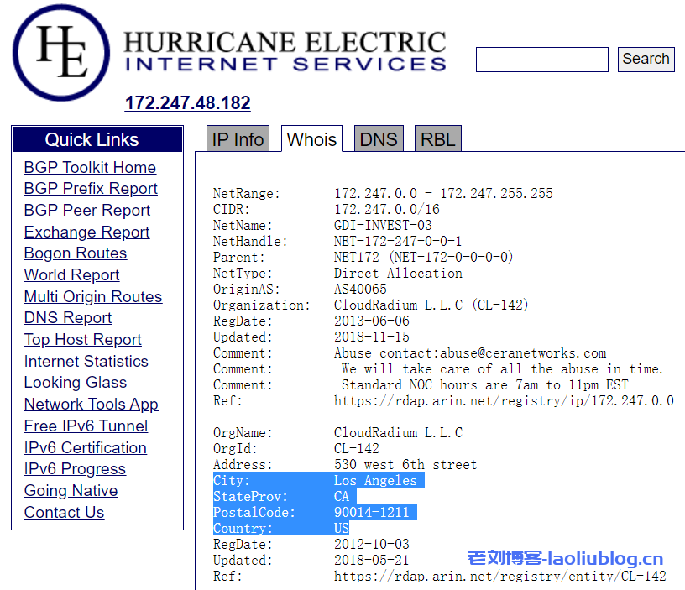685x590 pixels.
Task: Open BGP Toolkit Home link
Action: (x=90, y=167)
